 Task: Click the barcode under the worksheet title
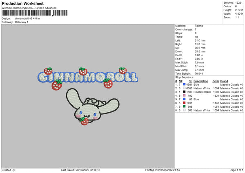(x=35, y=13)
